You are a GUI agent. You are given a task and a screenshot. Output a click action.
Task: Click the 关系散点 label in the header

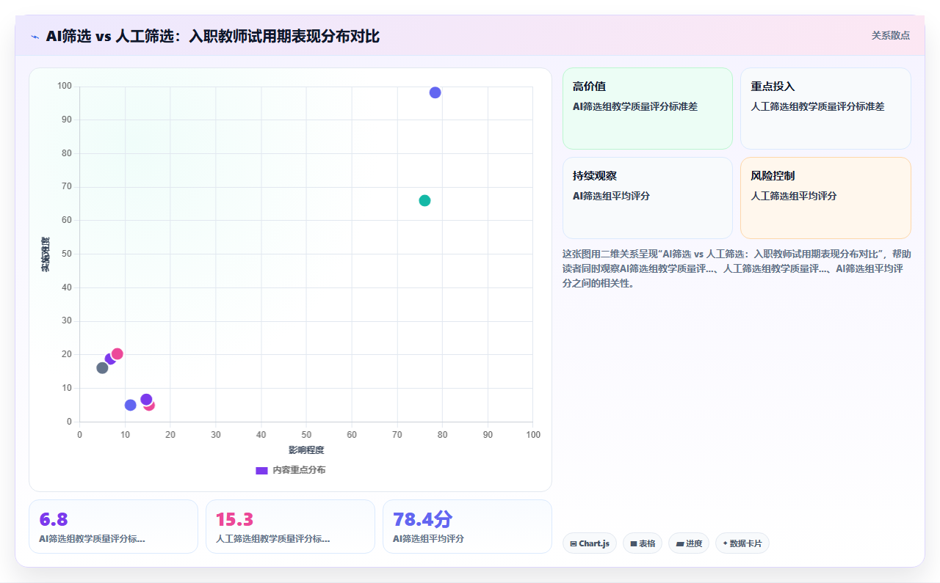pos(890,35)
